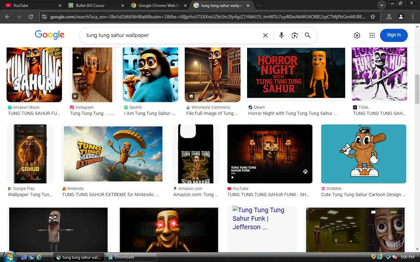This screenshot has width=420, height=262.
Task: Open the backrooms grinning face image
Action: (x=355, y=230)
